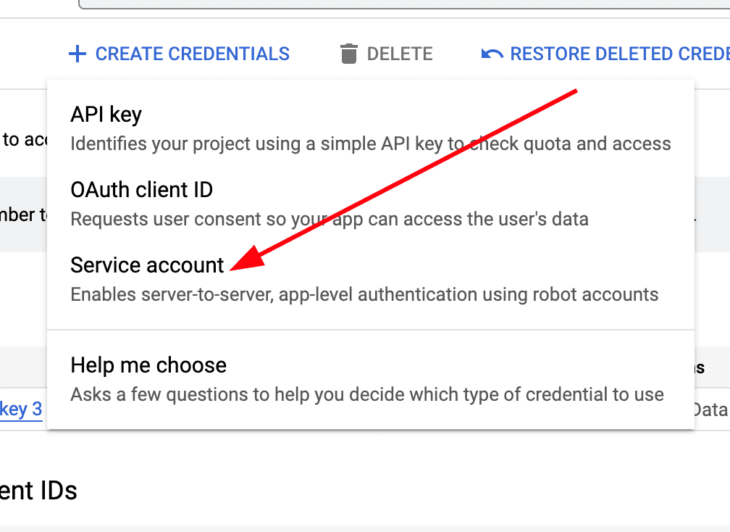Focus the input field at the top
This screenshot has height=532, width=730.
point(404,4)
